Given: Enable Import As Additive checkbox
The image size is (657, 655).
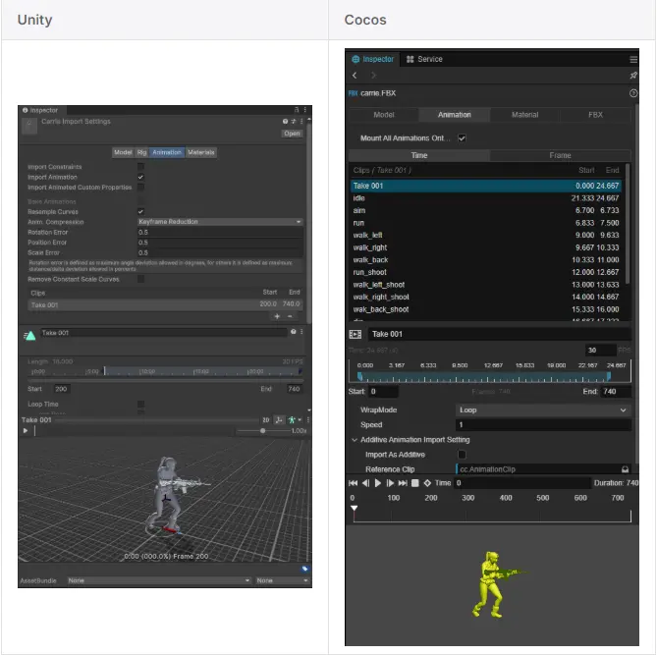Looking at the screenshot, I should 462,455.
